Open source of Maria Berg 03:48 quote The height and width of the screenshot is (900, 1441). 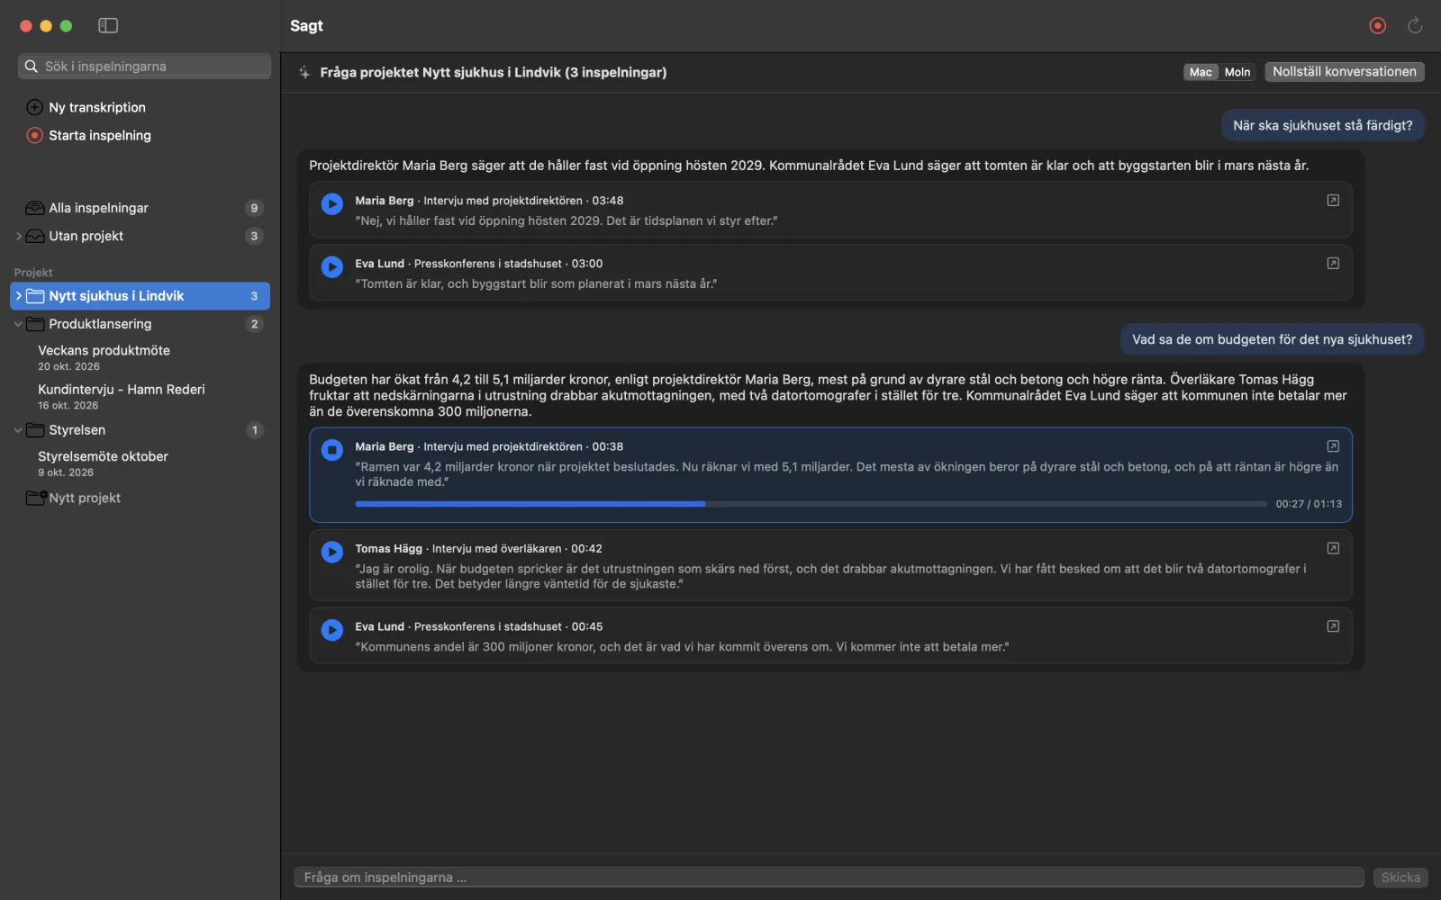point(1333,200)
